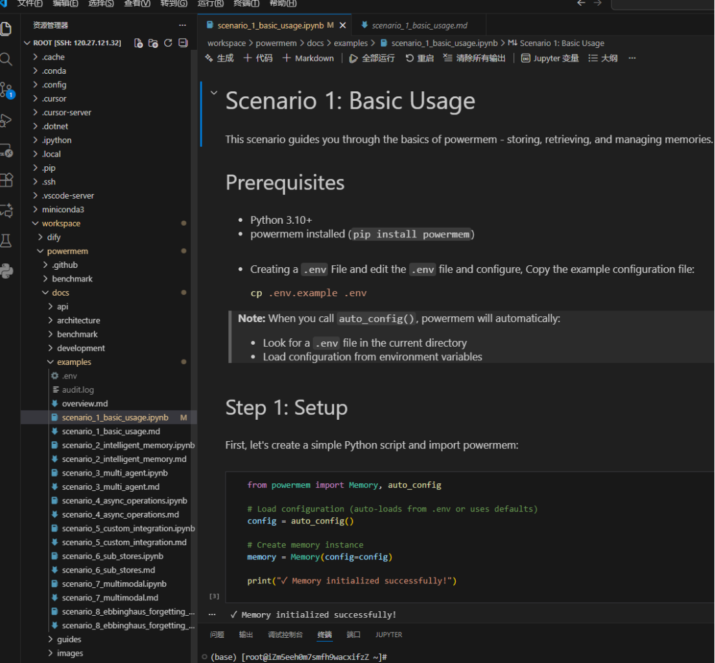Image resolution: width=715 pixels, height=663 pixels.
Task: Go forward with the navigation arrow
Action: (x=598, y=3)
